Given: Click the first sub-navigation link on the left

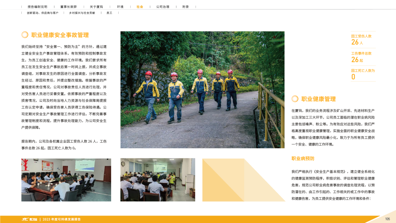Looking at the screenshot, I should (42, 13).
